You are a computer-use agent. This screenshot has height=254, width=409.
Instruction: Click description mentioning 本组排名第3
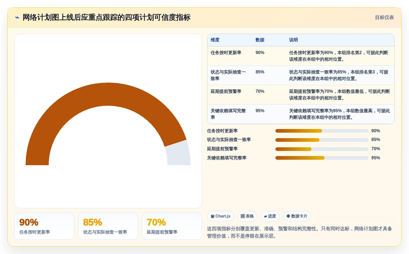click(339, 75)
